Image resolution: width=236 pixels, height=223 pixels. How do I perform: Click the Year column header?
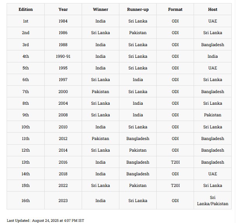coord(63,9)
